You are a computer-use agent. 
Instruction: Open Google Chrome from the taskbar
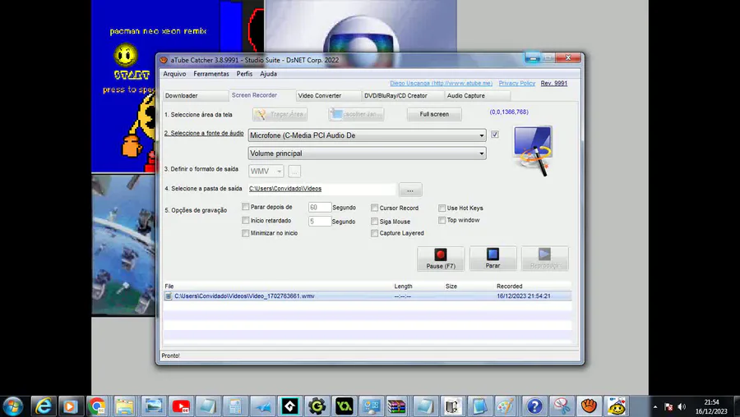[x=97, y=406]
